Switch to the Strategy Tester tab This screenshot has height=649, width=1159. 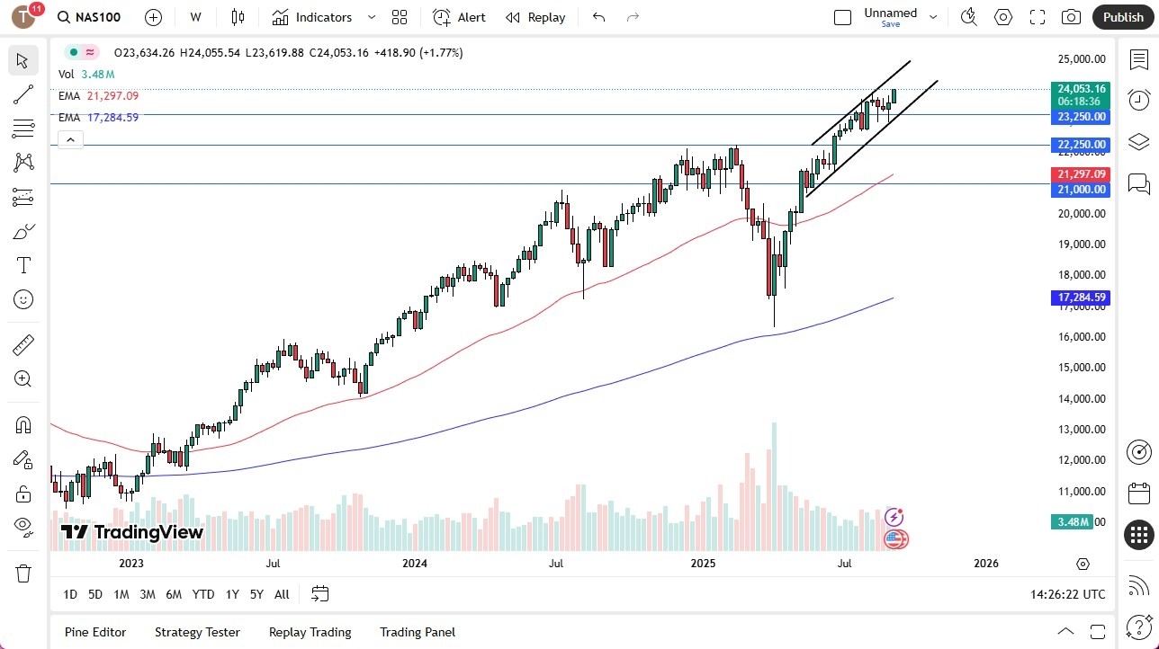[197, 632]
